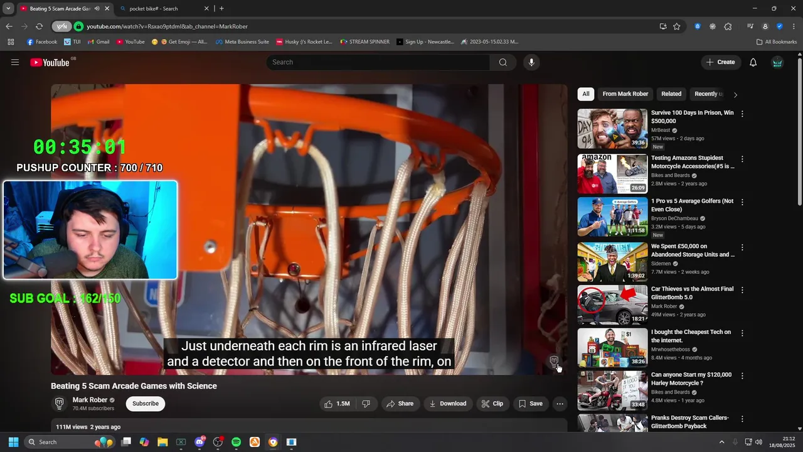Screen dimensions: 803x452
Task: Open tab search dropdown arrow
Action: tap(8, 9)
